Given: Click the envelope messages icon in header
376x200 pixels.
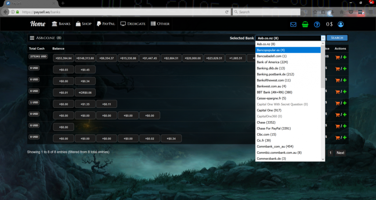Looking at the screenshot, I should tap(293, 25).
